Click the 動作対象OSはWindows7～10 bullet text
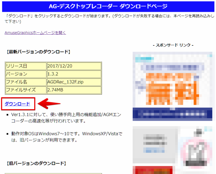216x174 pixels. click(67, 137)
